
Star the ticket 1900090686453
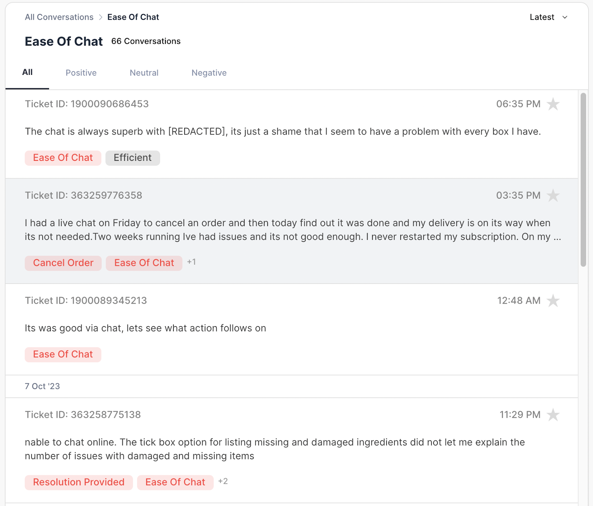(554, 104)
